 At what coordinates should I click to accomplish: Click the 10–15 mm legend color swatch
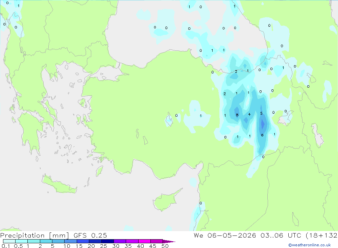[71, 241]
